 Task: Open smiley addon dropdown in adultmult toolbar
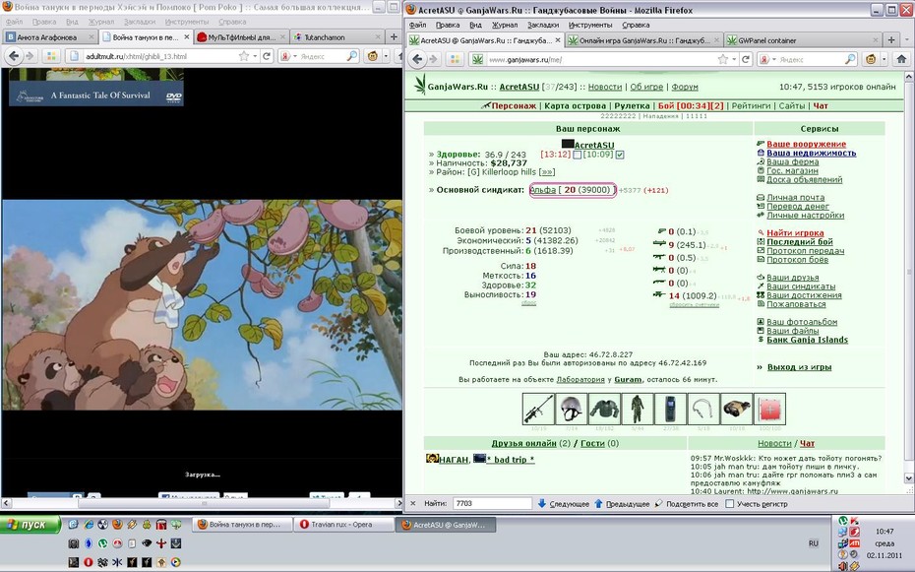pos(386,56)
